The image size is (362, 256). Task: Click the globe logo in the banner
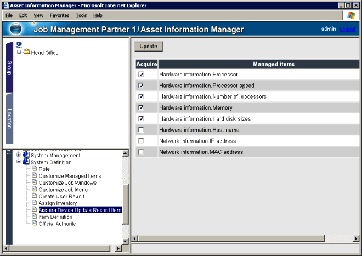17,30
